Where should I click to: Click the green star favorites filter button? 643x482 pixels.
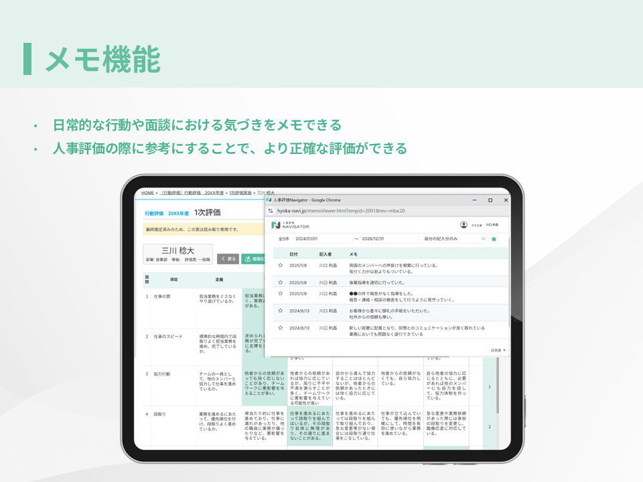pos(494,238)
